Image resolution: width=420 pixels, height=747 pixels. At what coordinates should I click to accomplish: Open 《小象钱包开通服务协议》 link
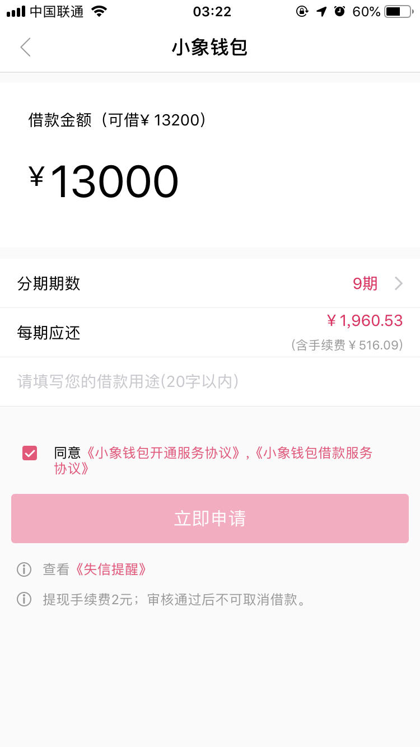pyautogui.click(x=163, y=453)
